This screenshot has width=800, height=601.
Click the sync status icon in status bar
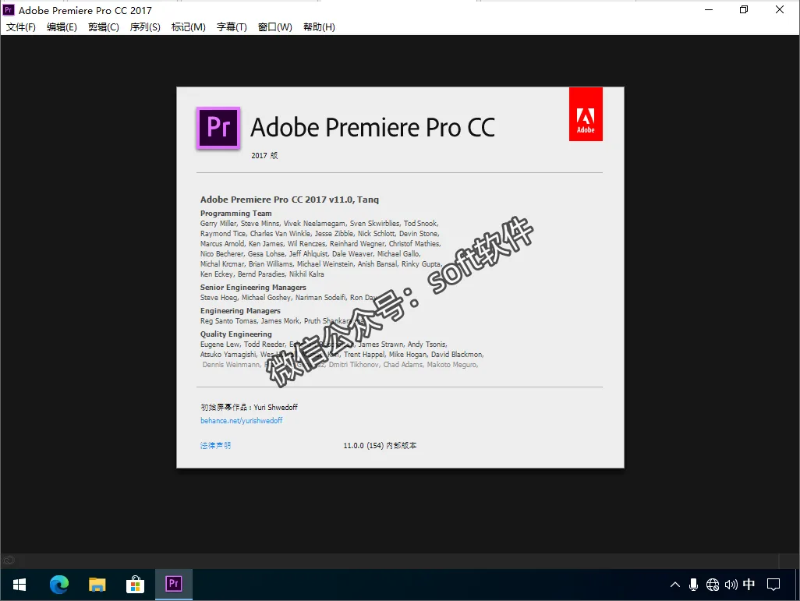(x=9, y=560)
